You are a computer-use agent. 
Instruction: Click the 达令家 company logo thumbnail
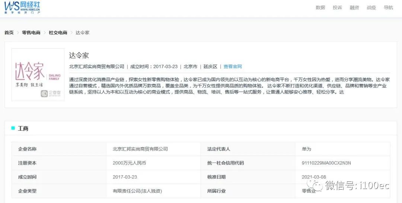pos(38,74)
